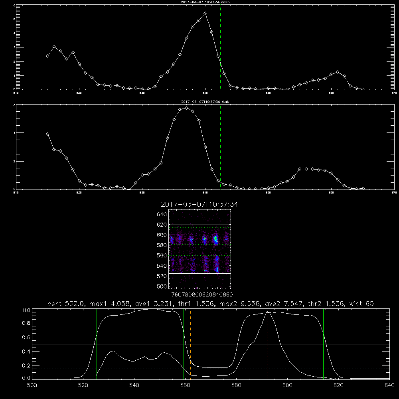Click spectral image y-axis label "560"

(x=162, y=255)
